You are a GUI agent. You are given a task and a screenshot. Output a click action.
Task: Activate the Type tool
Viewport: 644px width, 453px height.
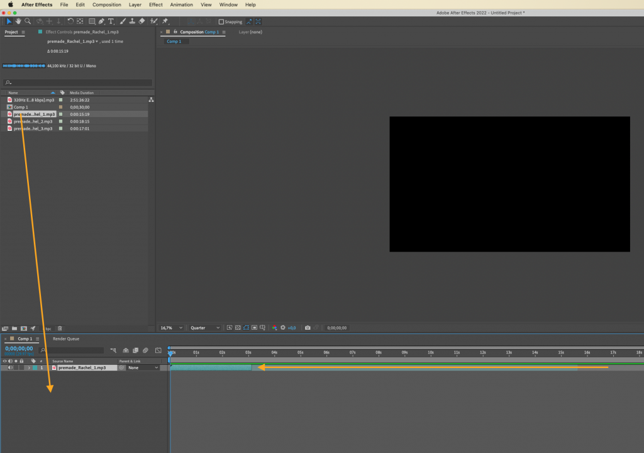pos(111,21)
